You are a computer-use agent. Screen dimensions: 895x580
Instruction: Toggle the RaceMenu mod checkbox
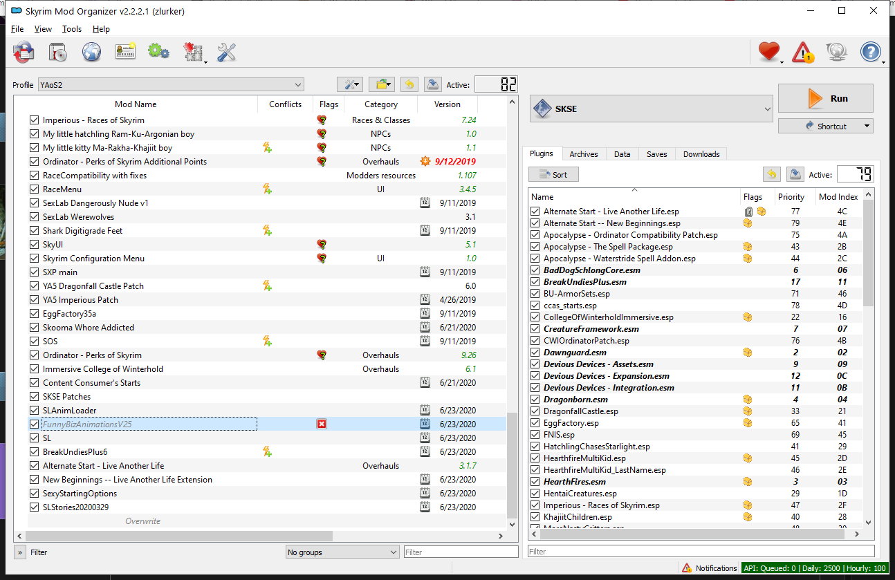tap(35, 189)
